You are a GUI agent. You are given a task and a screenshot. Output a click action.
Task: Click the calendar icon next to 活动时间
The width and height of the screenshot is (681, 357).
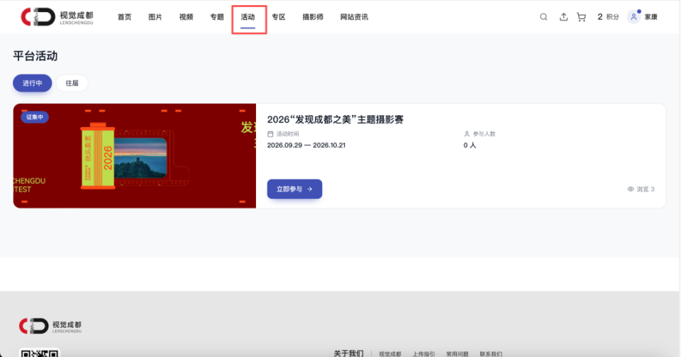coord(270,133)
